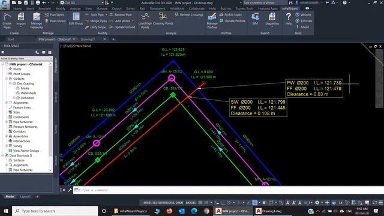Toggle MODEL space button
Viewport: 384px width, 216px height.
click(x=191, y=203)
